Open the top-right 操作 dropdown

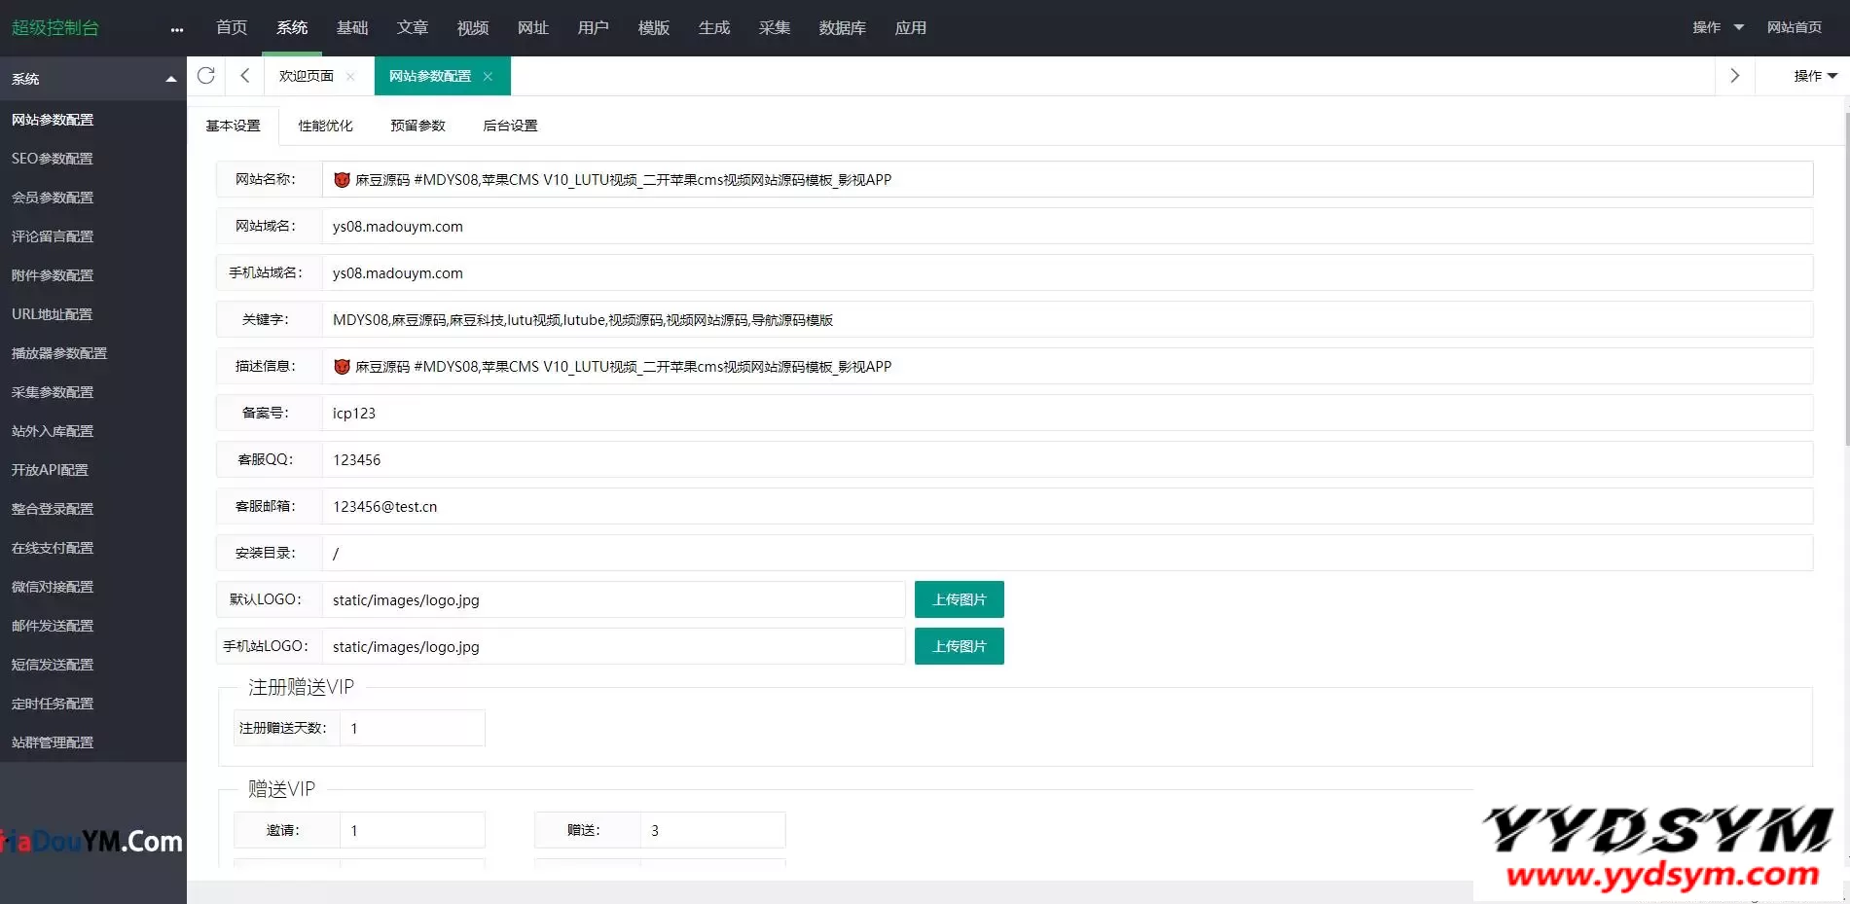pos(1718,27)
